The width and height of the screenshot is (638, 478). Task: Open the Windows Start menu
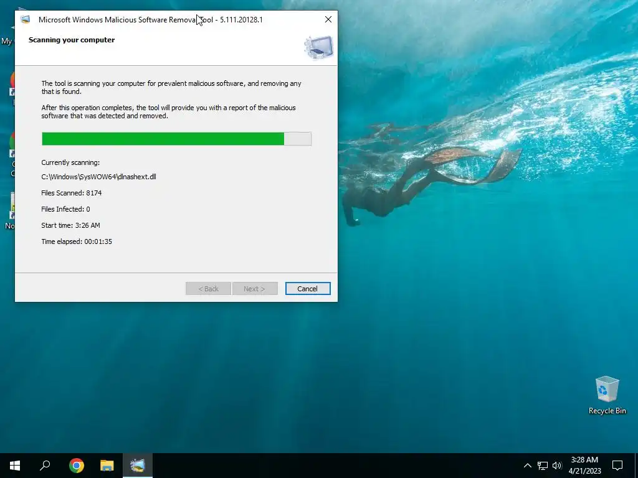[15, 466]
